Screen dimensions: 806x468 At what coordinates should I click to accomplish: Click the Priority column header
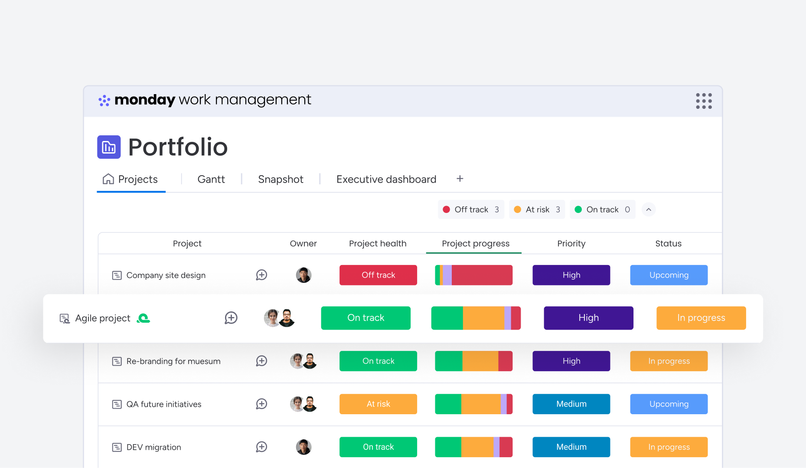(x=571, y=243)
